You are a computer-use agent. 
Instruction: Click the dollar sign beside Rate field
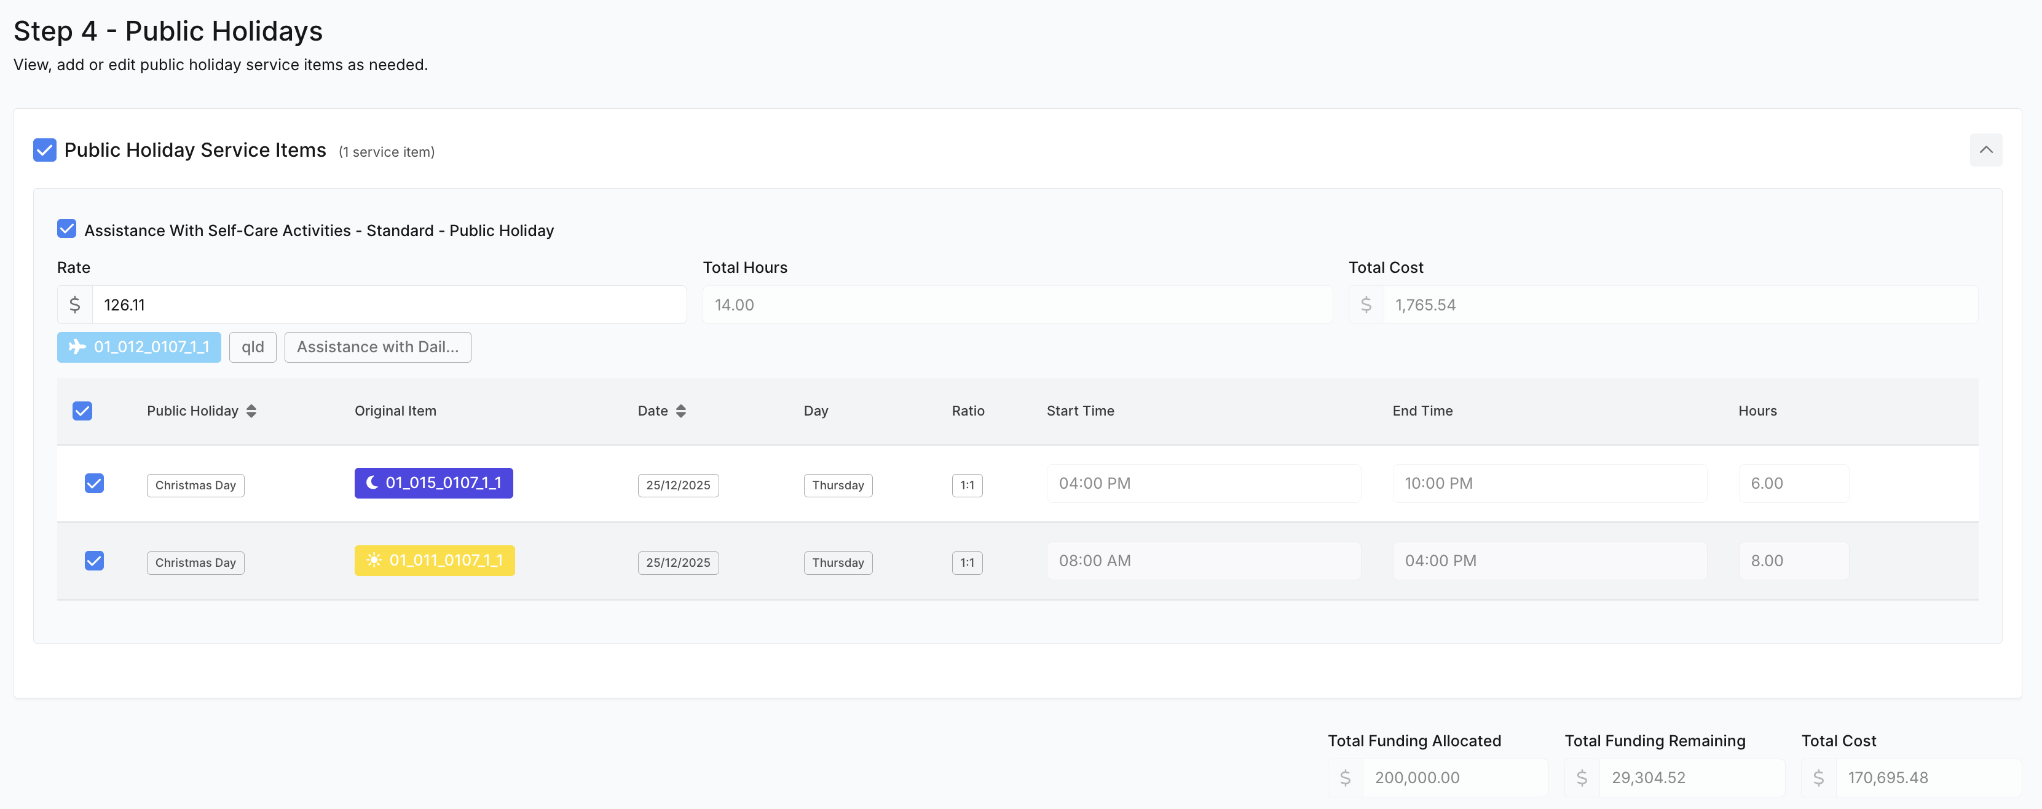(74, 304)
